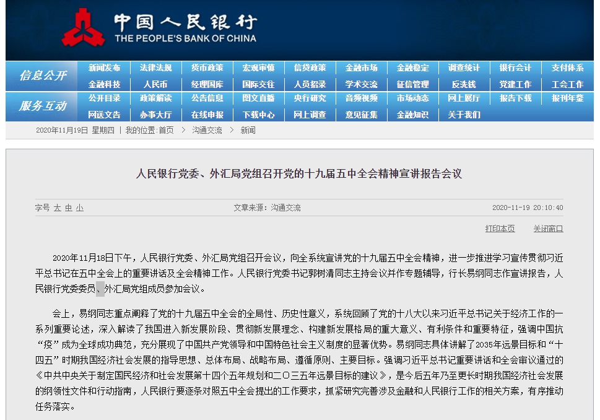This screenshot has height=420, width=600.
Task: Set font size to large (大)
Action: (58, 208)
